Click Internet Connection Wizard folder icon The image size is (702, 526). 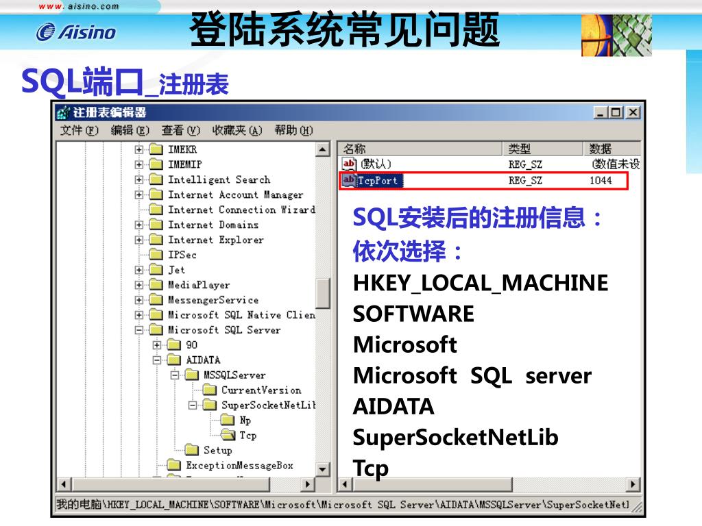(156, 210)
